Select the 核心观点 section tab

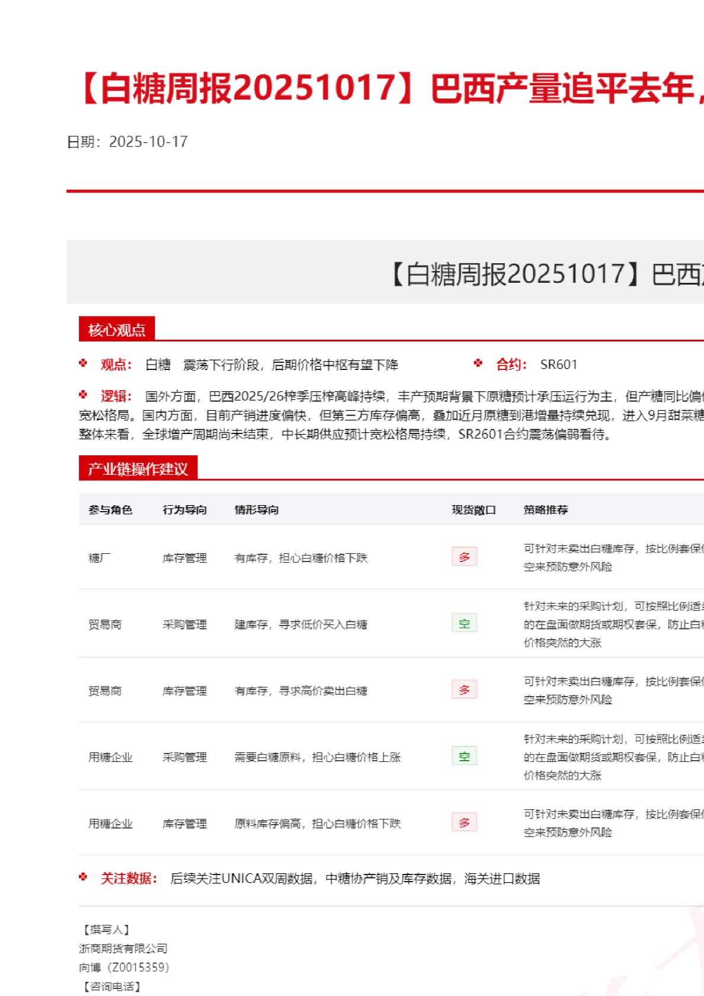click(117, 330)
